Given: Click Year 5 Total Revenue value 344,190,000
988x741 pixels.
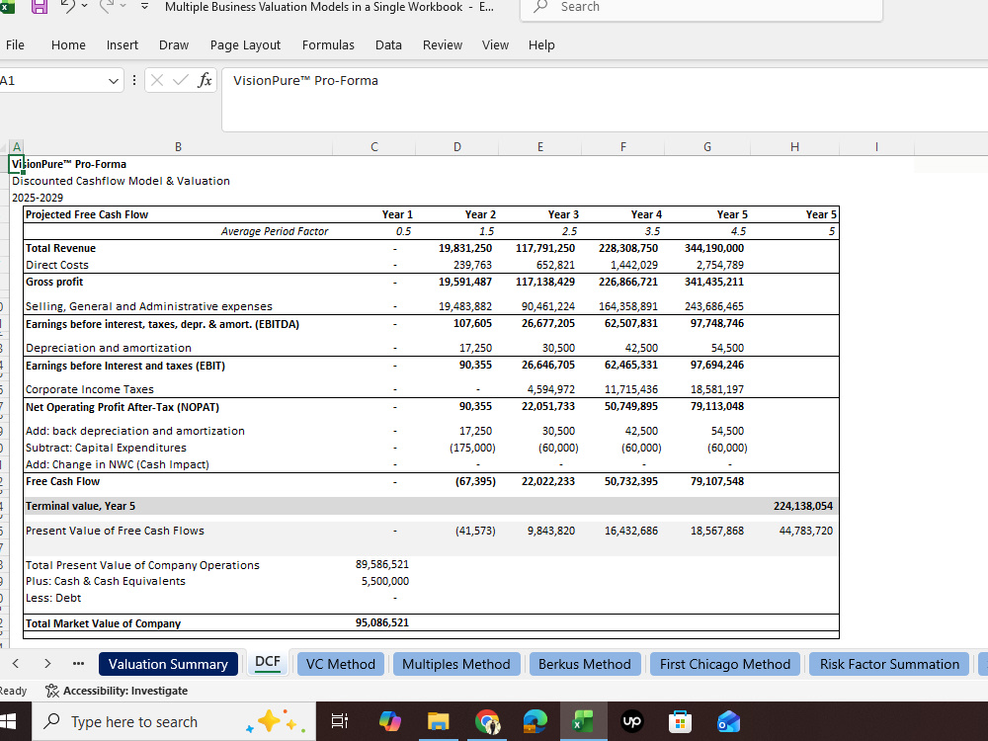Looking at the screenshot, I should point(714,248).
